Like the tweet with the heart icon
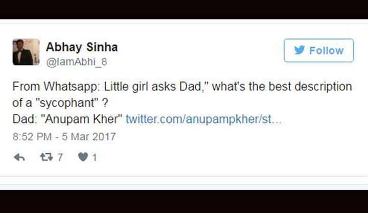368x213 pixels. click(83, 157)
